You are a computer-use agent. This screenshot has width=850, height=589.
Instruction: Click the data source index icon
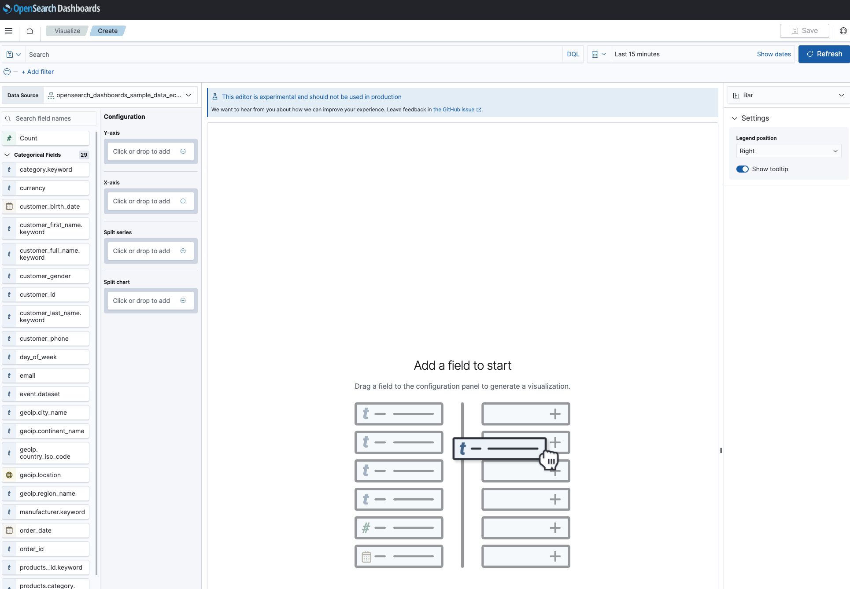[x=51, y=96]
